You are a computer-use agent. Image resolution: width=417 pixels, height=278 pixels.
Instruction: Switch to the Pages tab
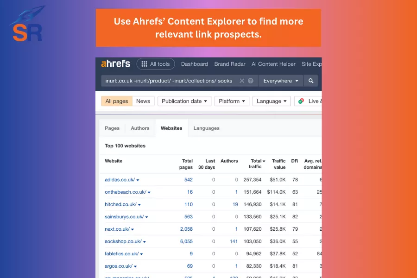coord(112,128)
